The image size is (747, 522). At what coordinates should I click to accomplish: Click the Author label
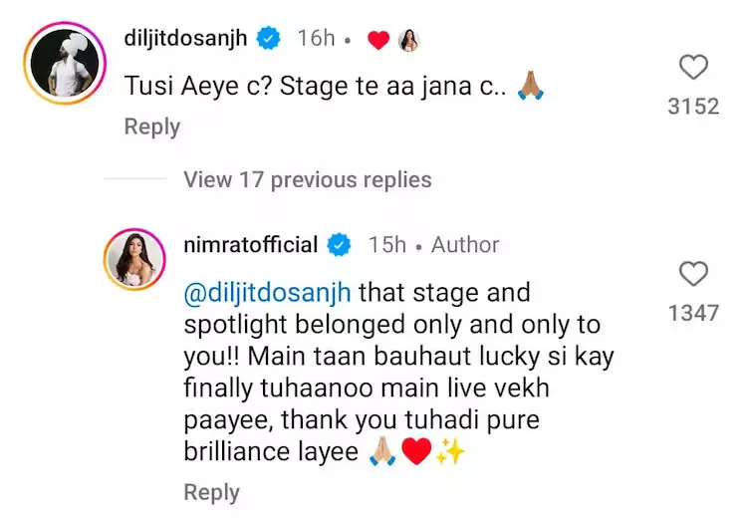(465, 245)
